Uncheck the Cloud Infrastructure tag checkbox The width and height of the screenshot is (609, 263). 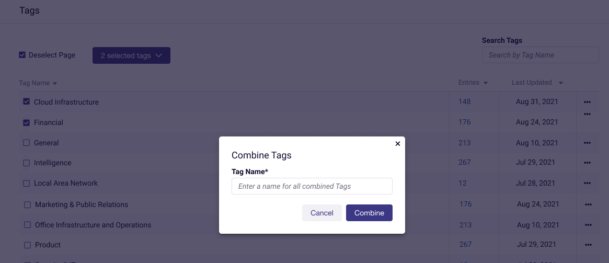point(26,101)
